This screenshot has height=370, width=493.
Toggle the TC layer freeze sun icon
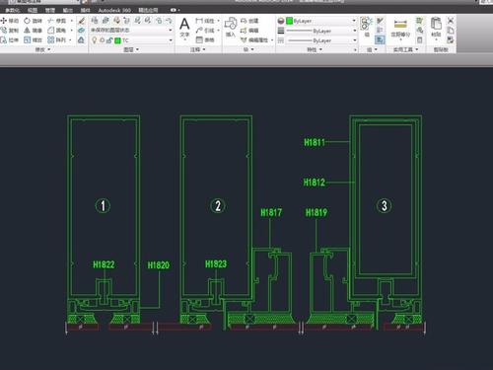pyautogui.click(x=102, y=40)
